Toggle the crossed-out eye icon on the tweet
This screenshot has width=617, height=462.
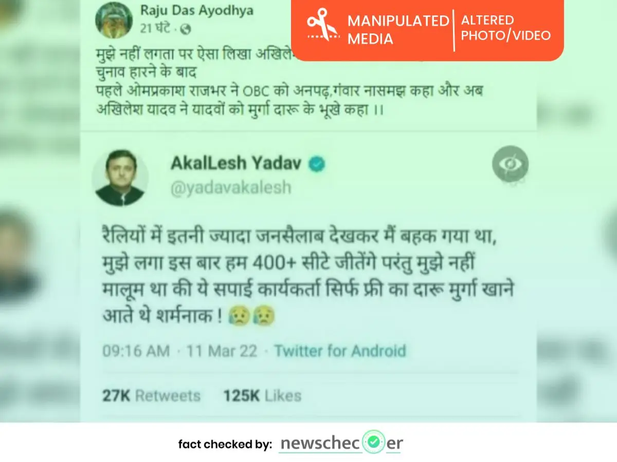coord(510,165)
